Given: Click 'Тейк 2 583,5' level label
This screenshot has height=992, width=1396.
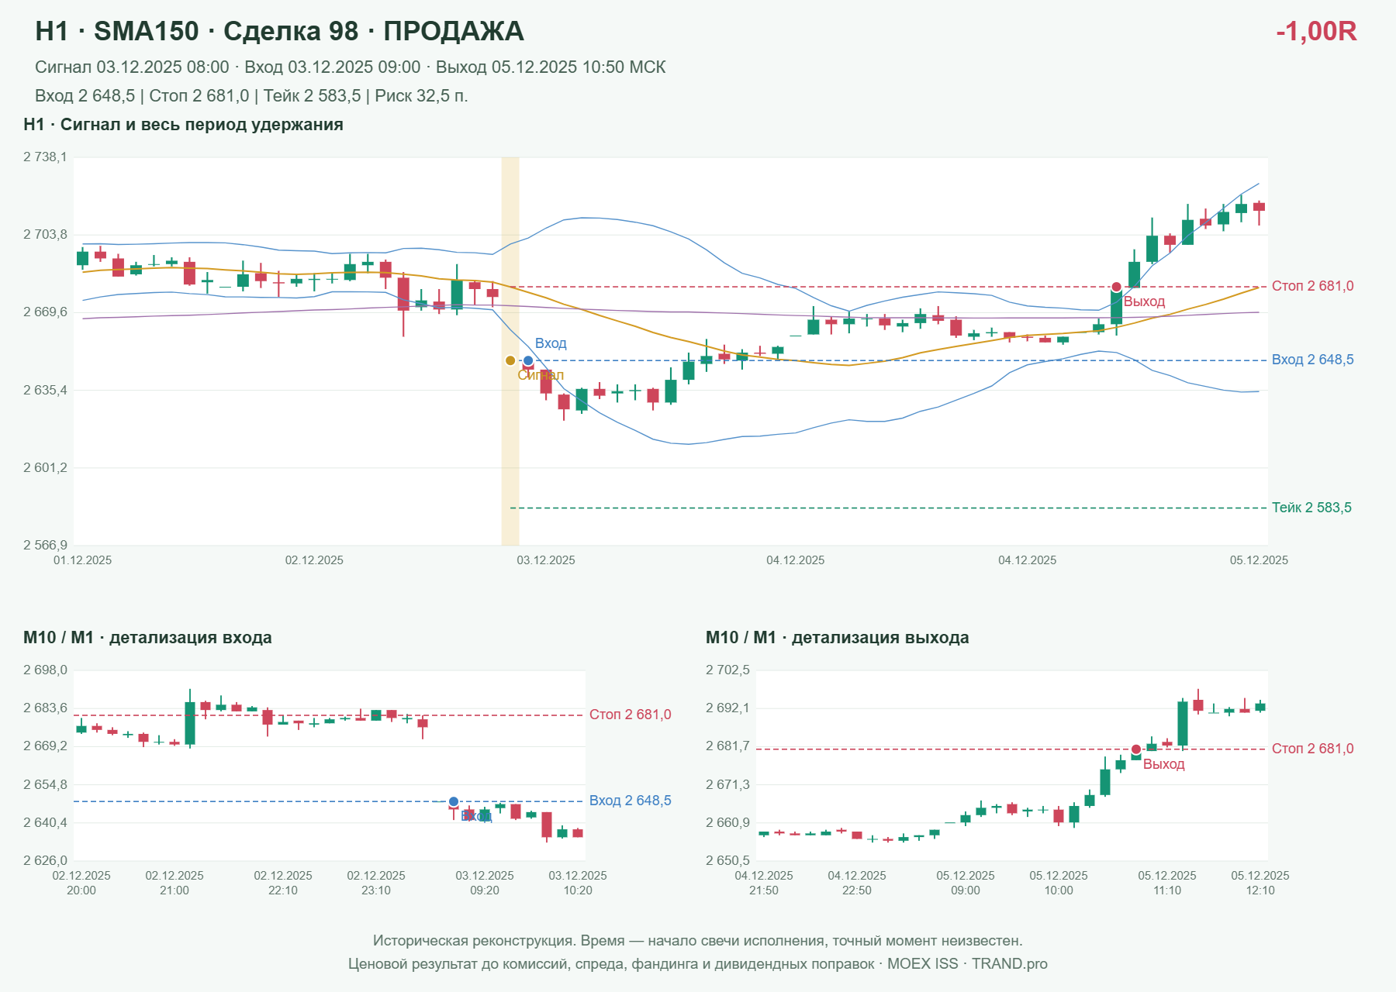Looking at the screenshot, I should click(x=1311, y=508).
